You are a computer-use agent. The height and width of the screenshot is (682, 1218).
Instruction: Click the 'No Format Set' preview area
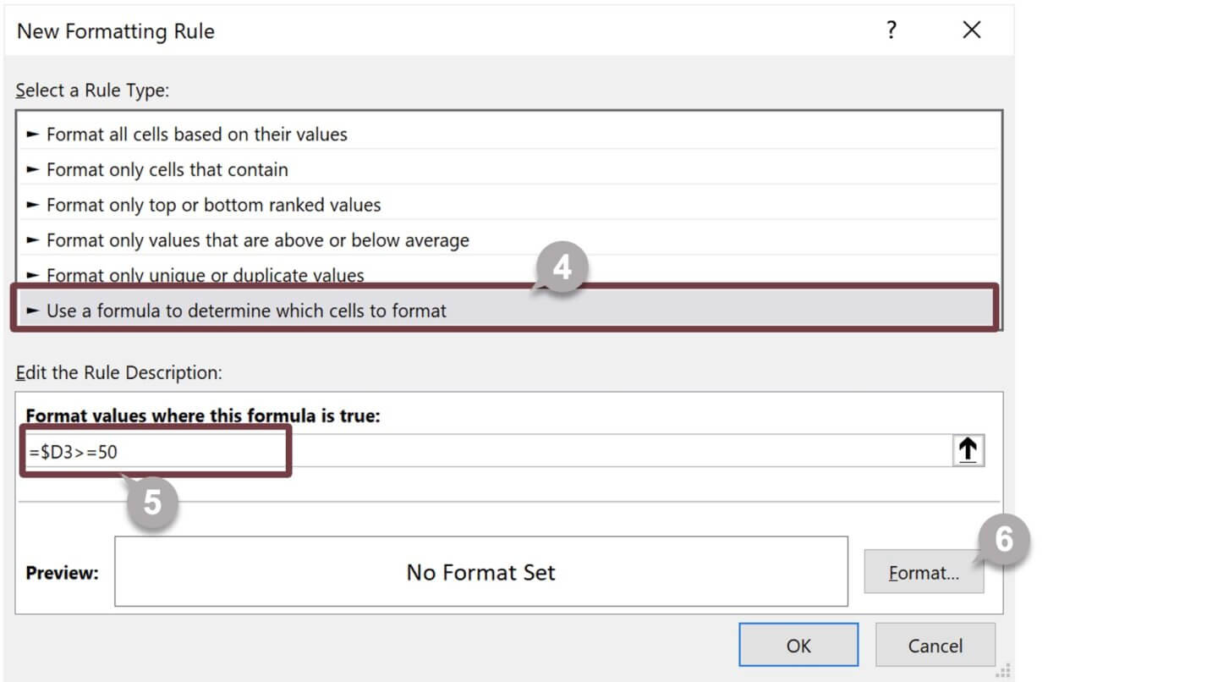point(480,572)
